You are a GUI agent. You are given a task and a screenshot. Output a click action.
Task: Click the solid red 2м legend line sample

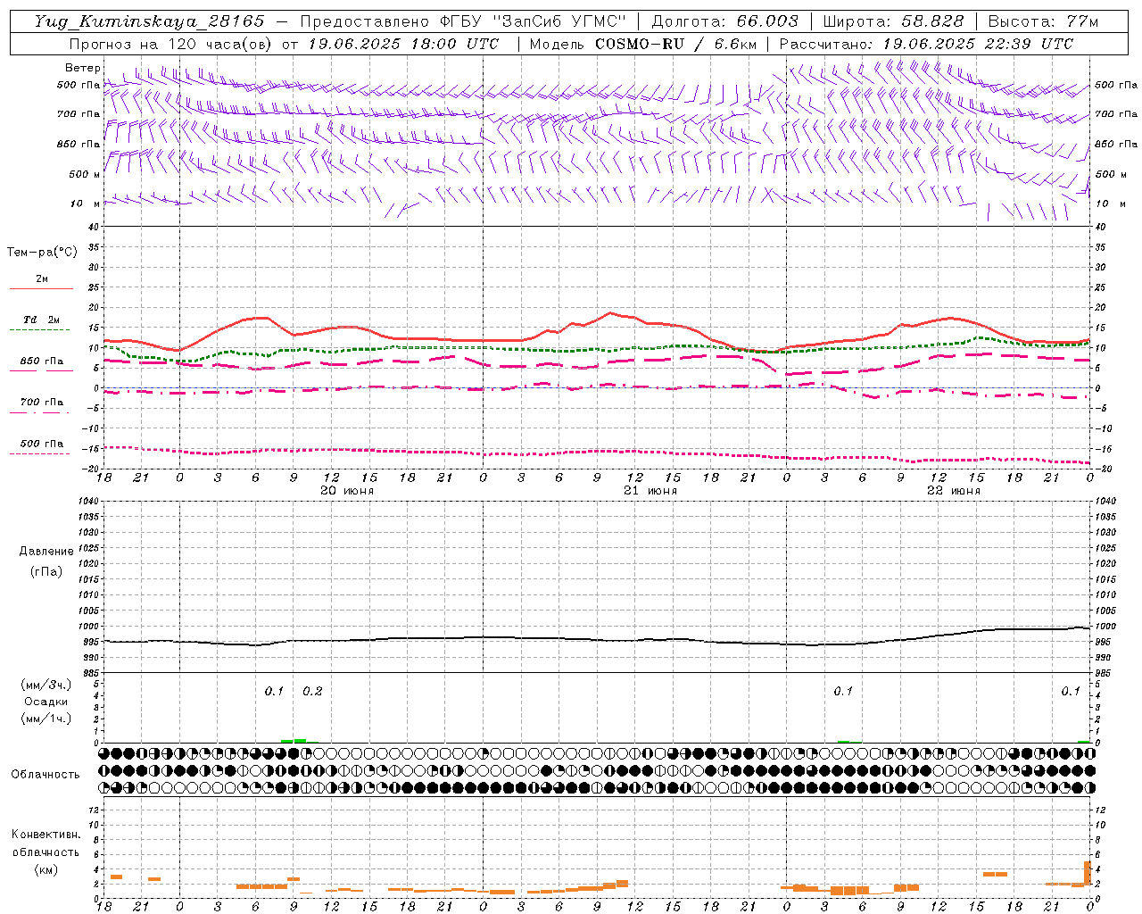[x=41, y=289]
